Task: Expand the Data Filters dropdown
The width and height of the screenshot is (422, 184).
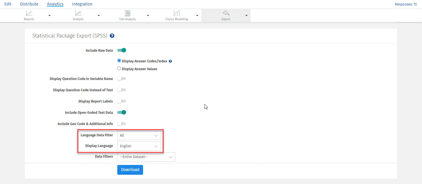Action: (x=146, y=157)
